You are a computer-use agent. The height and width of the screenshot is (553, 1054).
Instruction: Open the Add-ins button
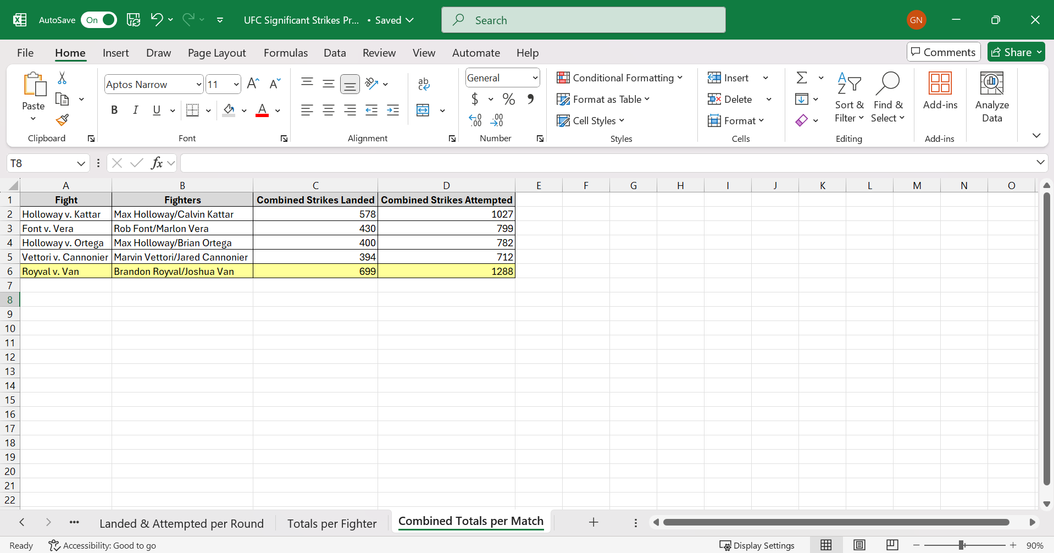click(x=940, y=91)
